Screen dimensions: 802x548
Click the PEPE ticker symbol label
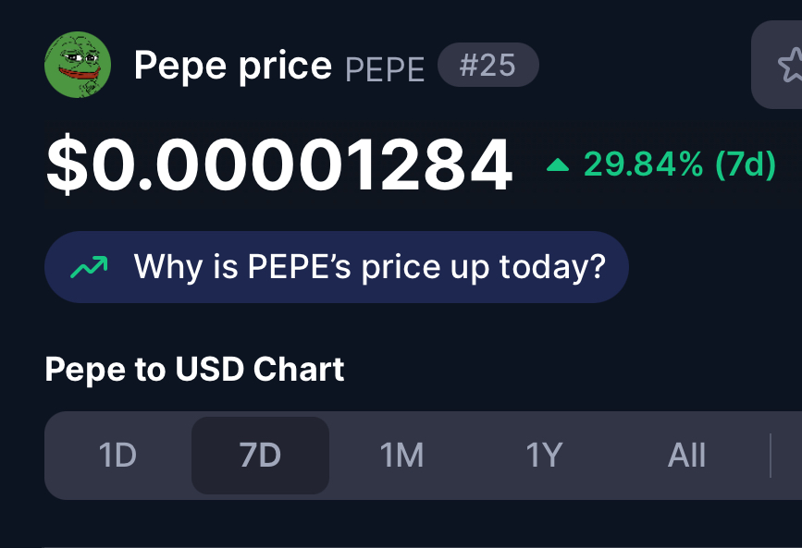[385, 69]
